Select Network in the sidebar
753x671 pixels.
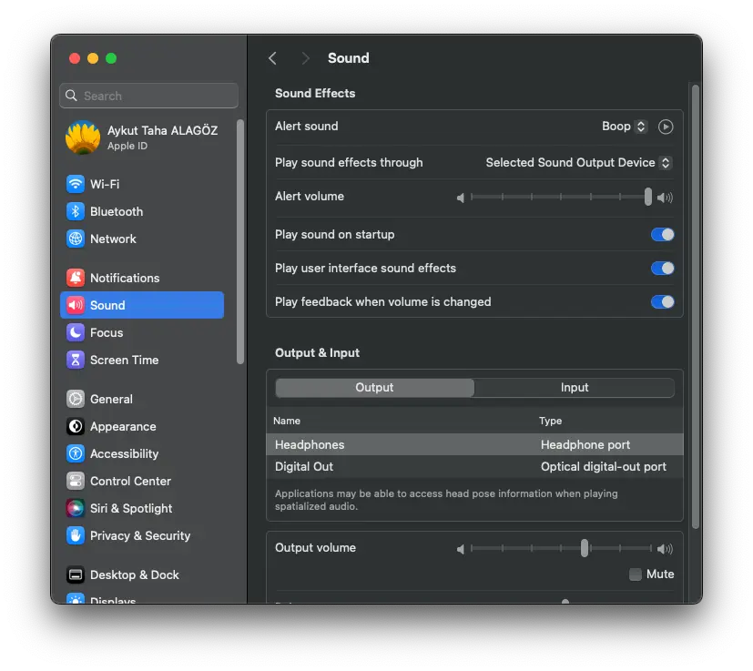(x=113, y=239)
